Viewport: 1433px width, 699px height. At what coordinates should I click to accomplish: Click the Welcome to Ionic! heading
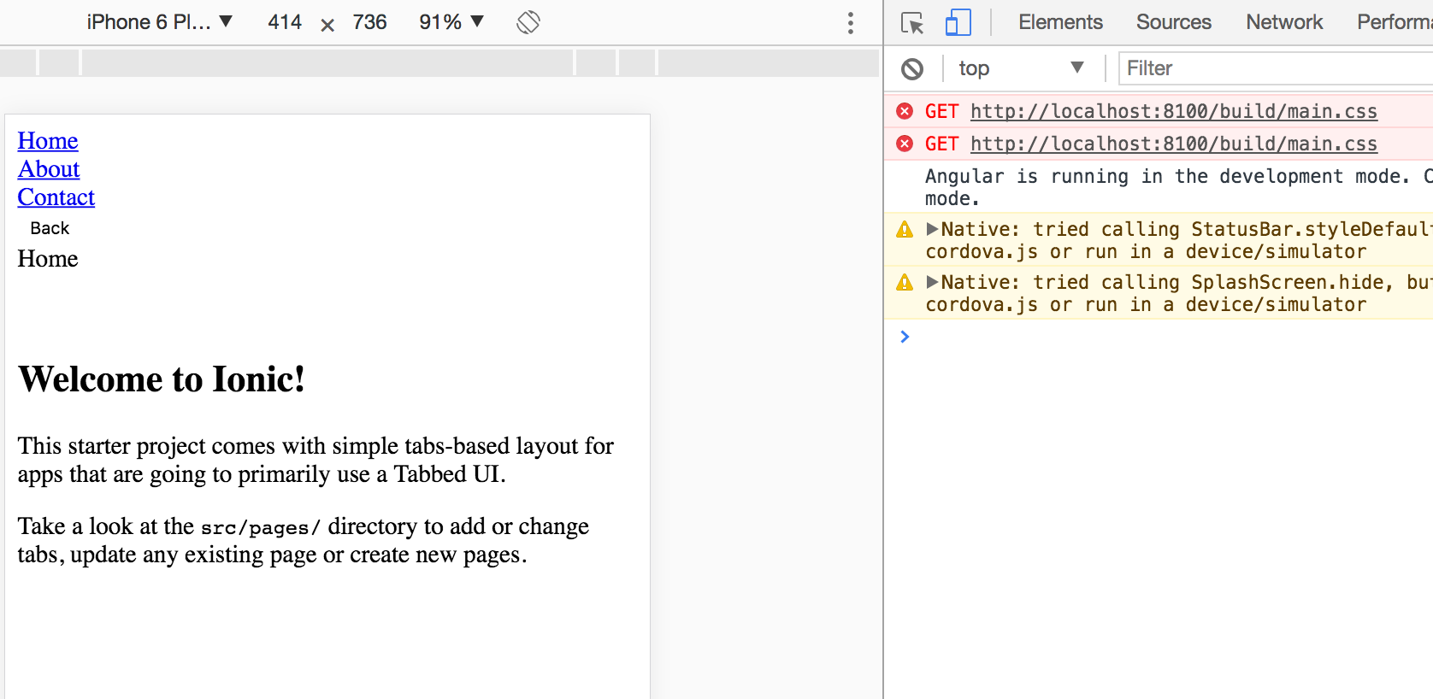tap(162, 379)
